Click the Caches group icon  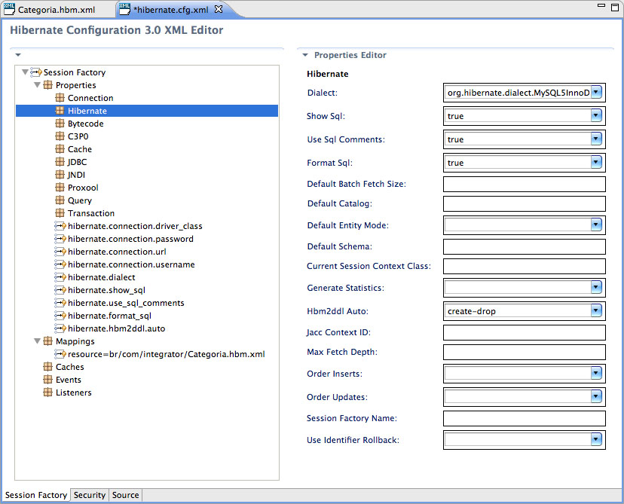[47, 367]
